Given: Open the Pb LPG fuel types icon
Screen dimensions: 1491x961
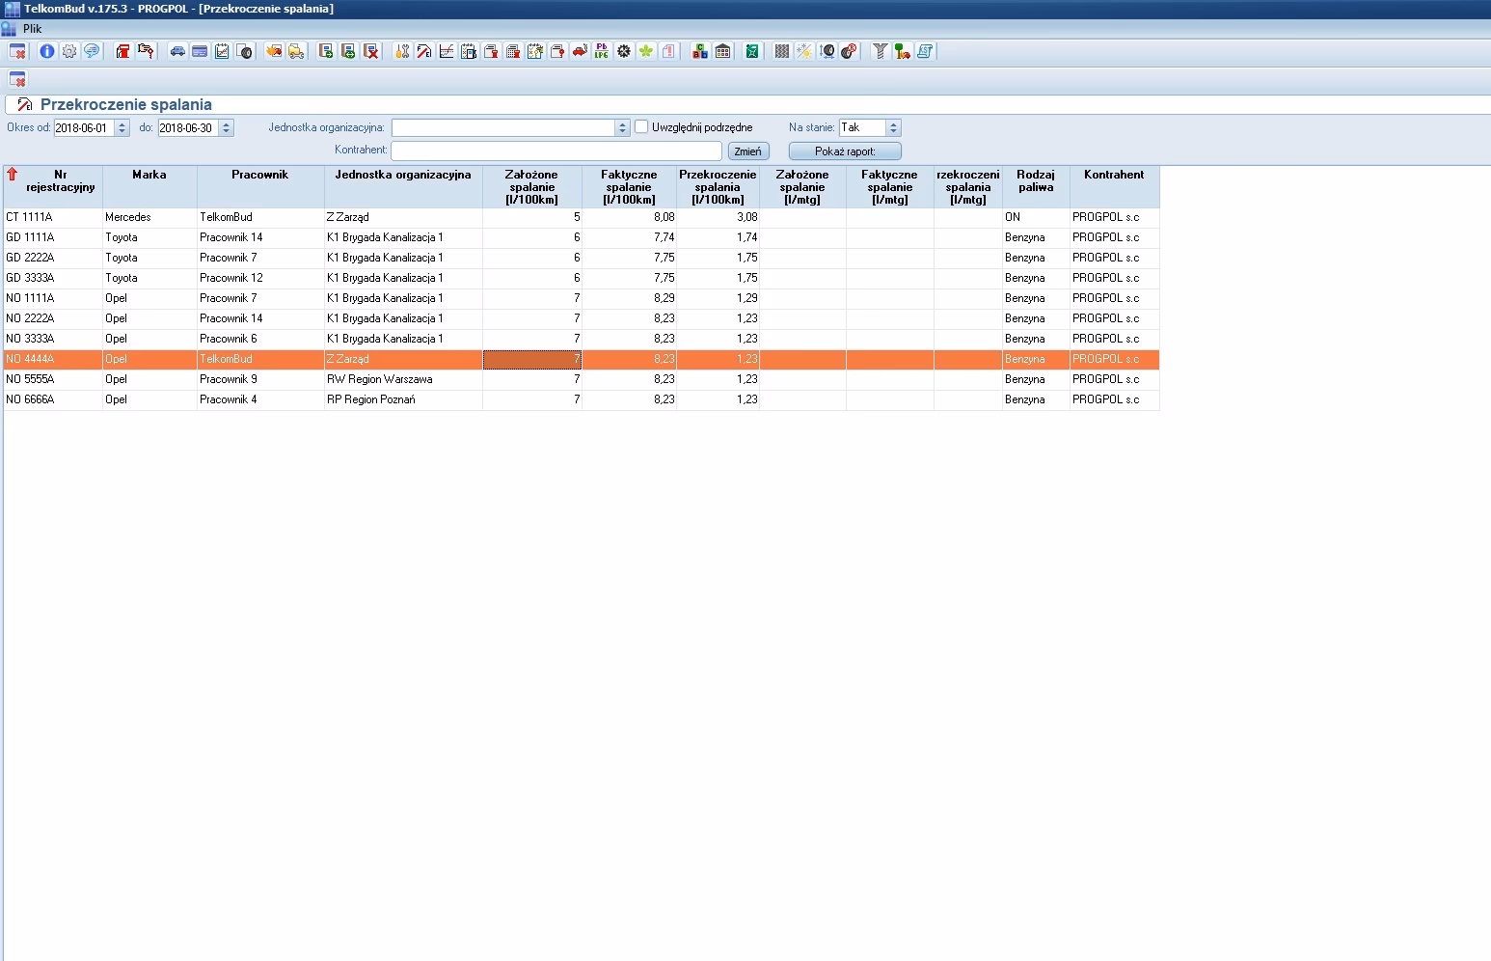Looking at the screenshot, I should (x=602, y=51).
